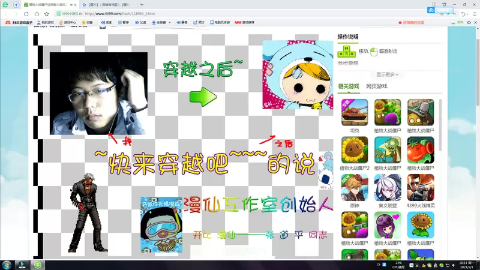Toggle 静音 mute on the toolbar
The image size is (480, 270).
point(182,22)
